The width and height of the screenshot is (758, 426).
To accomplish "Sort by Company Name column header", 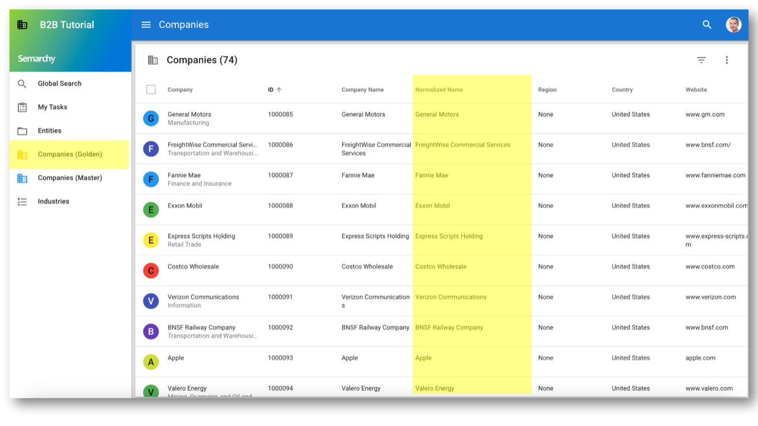I will (362, 90).
